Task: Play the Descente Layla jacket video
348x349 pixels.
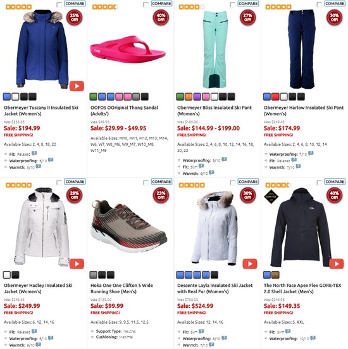Action: (250, 264)
